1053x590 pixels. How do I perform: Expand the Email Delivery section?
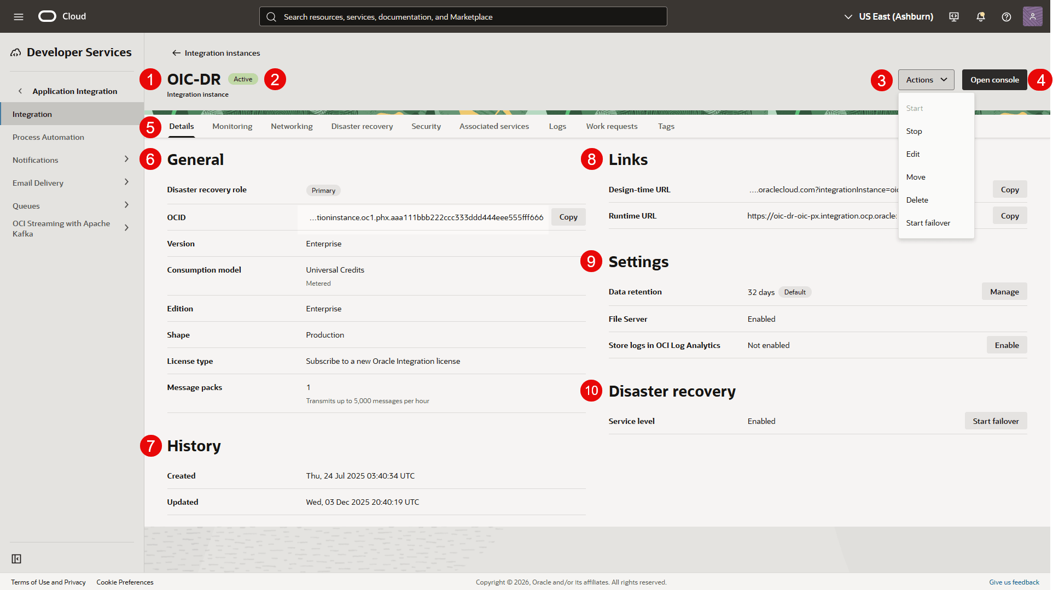click(x=38, y=182)
